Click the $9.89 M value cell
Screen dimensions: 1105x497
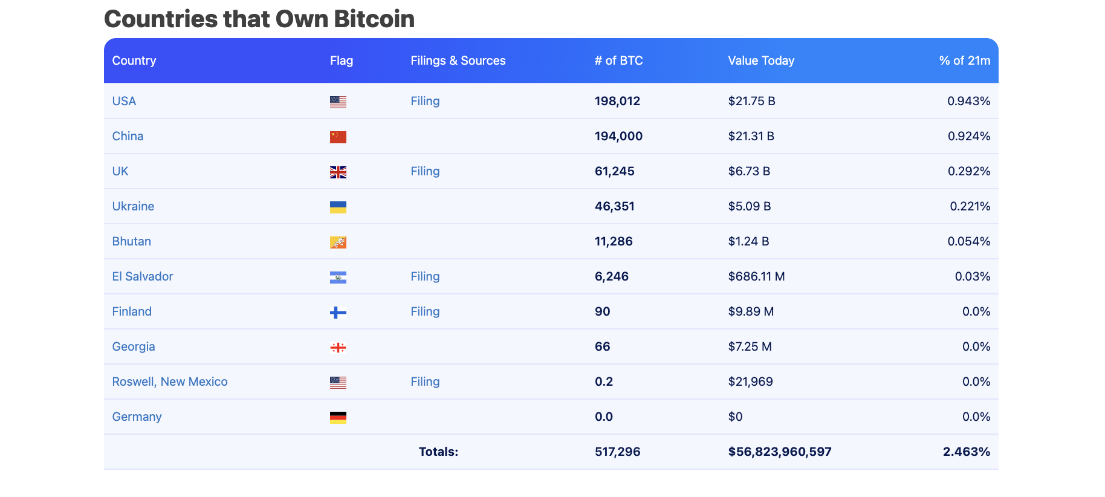[751, 311]
